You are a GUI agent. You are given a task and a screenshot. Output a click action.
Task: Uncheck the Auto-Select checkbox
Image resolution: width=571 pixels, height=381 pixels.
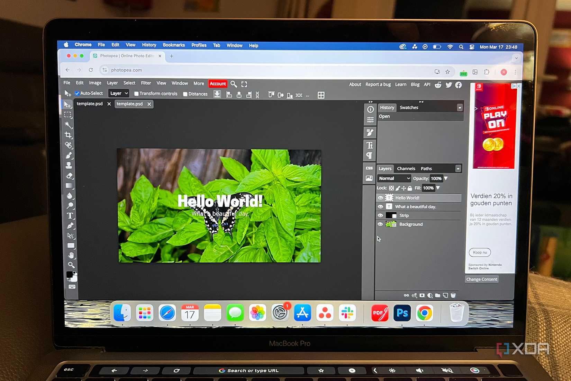pyautogui.click(x=77, y=94)
